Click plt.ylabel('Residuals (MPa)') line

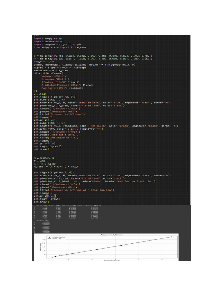56,135
